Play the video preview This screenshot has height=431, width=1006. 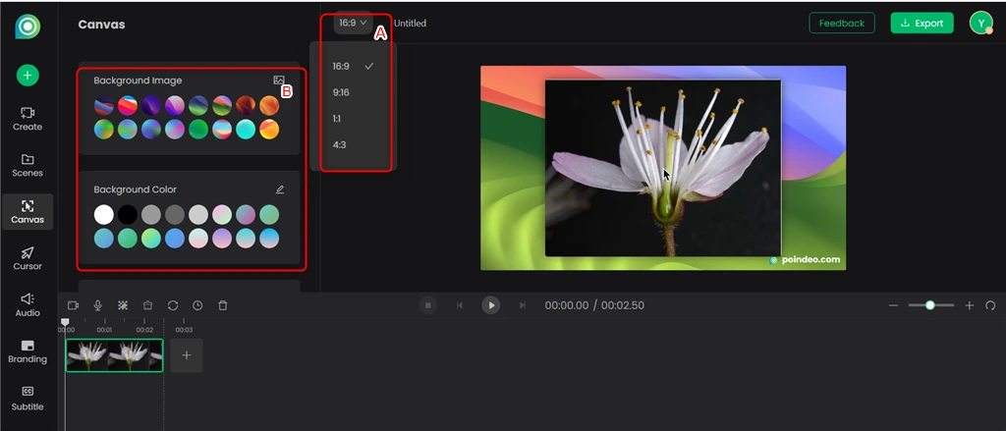tap(490, 305)
